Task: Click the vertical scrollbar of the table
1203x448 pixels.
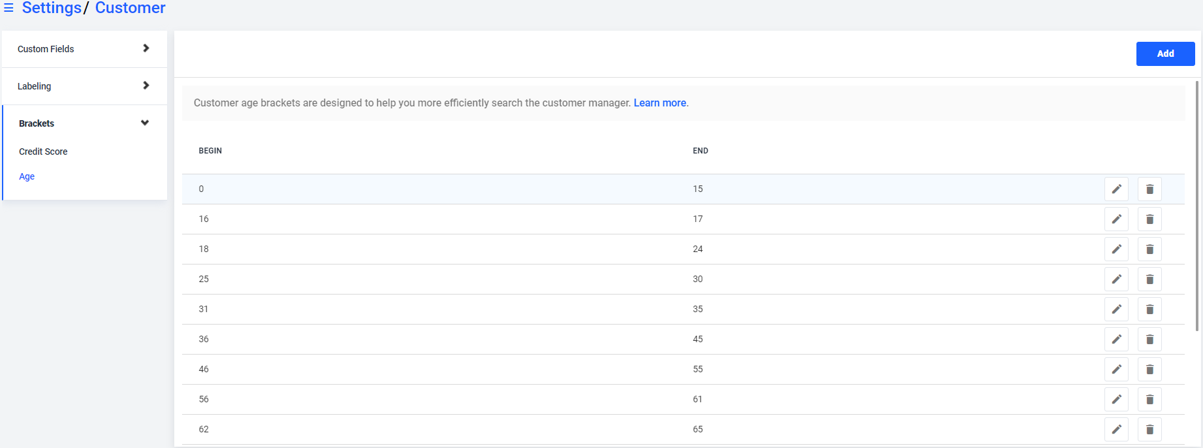Action: coord(1197,206)
